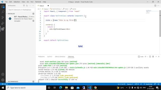Open the ES7 React/Redux extension gear

(33, 21)
